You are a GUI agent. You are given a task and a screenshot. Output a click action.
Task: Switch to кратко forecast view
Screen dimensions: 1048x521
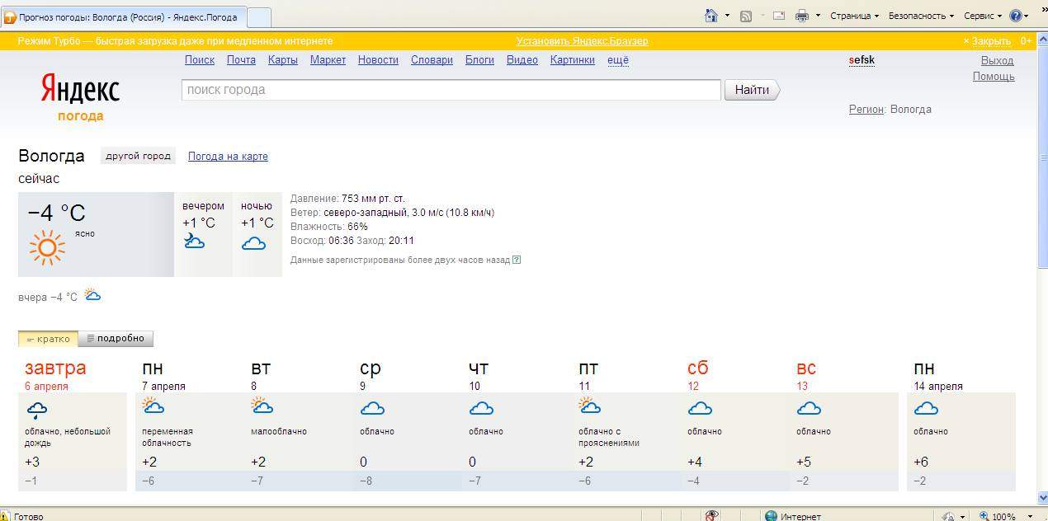click(48, 339)
